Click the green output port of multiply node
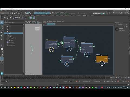The height and width of the screenshot is (97, 130). (x=93, y=46)
